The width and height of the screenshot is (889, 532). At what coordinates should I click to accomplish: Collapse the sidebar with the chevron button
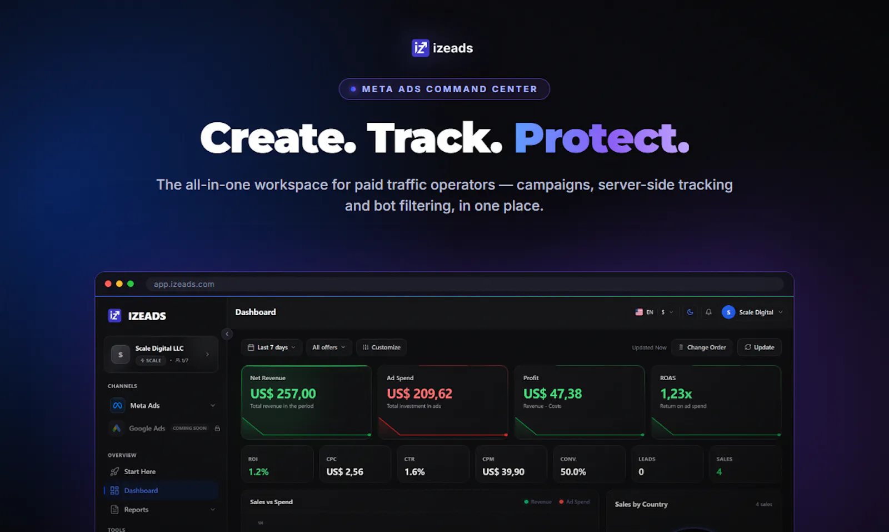(227, 334)
